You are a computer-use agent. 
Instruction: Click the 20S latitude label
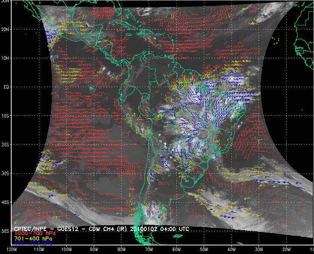pos(5,145)
